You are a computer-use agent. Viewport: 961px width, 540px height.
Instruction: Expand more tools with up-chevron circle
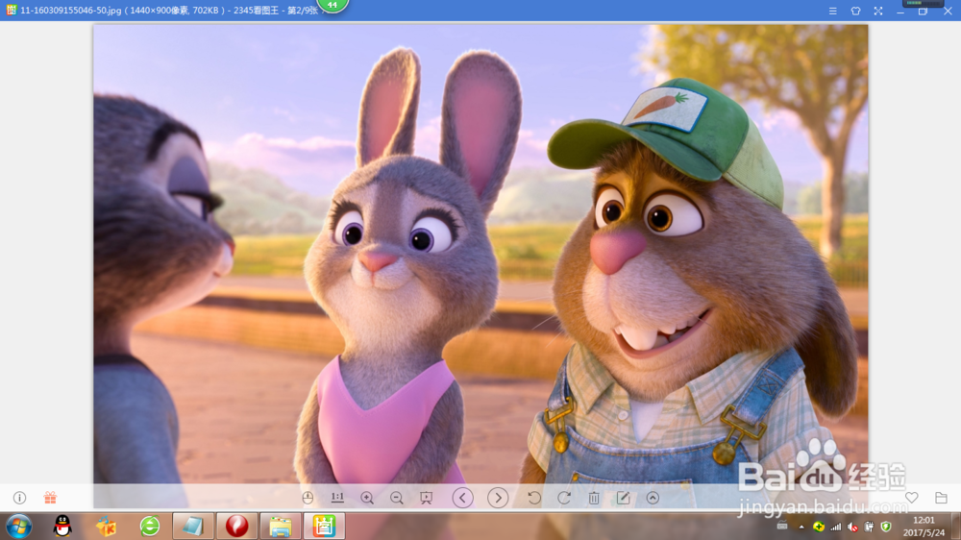[653, 498]
